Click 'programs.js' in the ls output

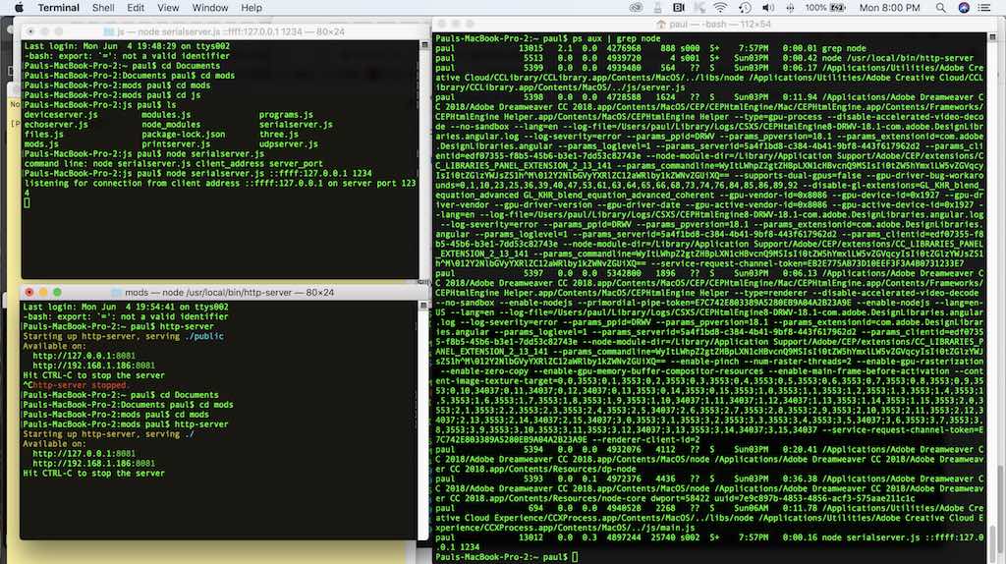point(286,115)
